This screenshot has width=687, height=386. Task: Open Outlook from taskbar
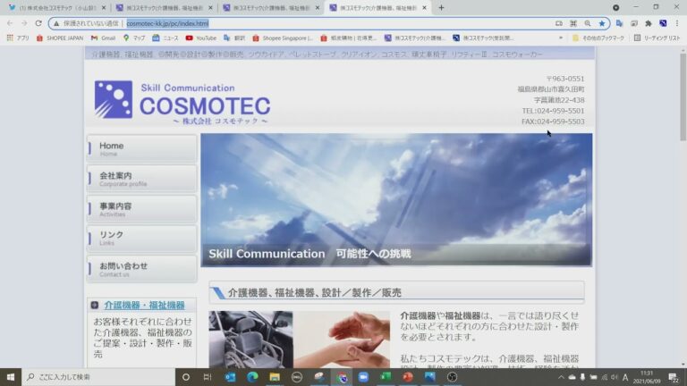(x=230, y=377)
